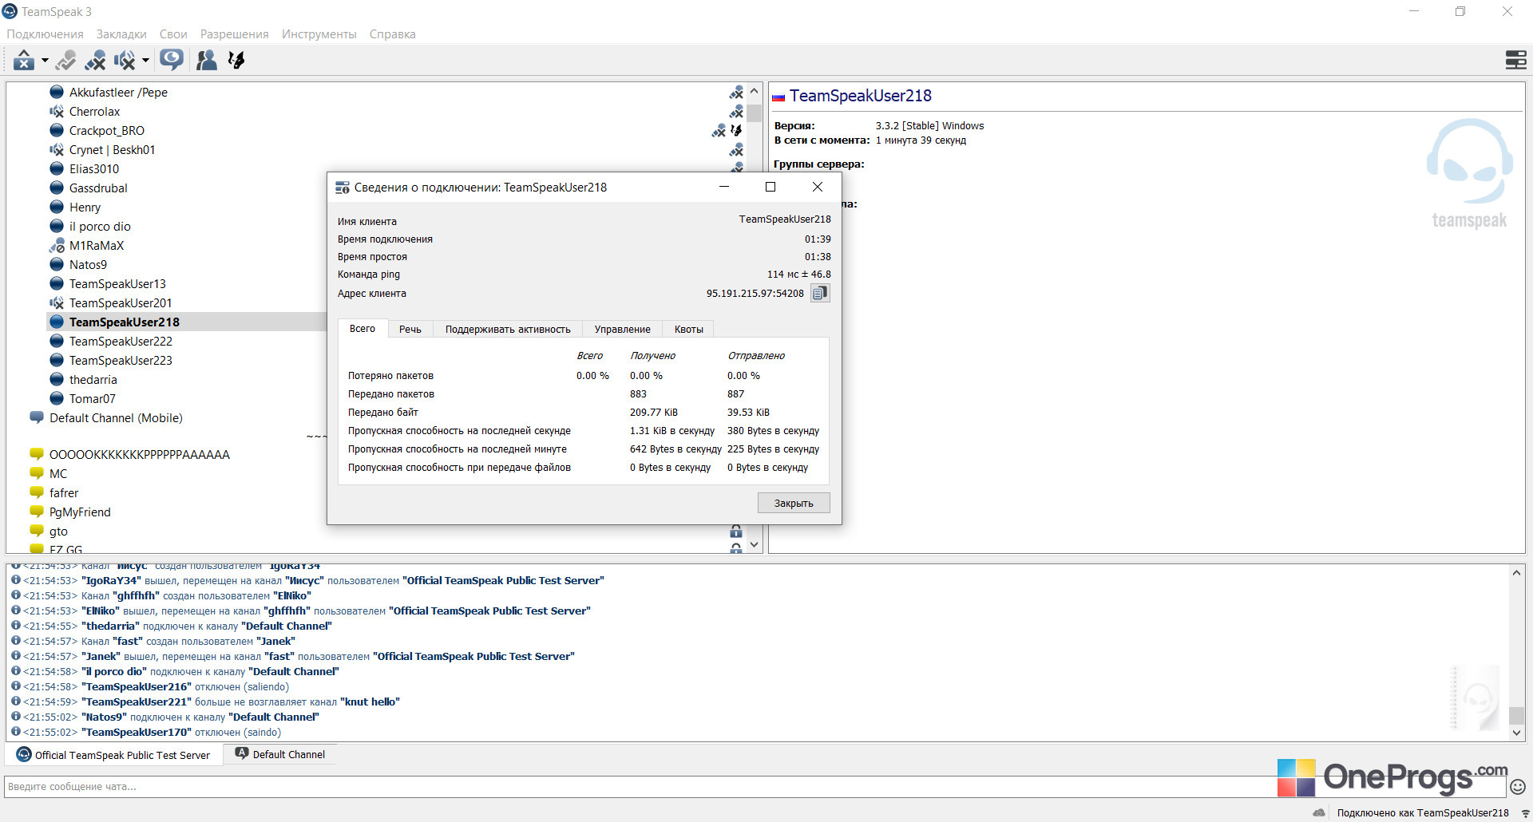The width and height of the screenshot is (1533, 822).
Task: Open the Default Channel chat tab
Action: [280, 754]
